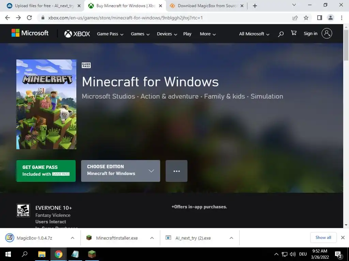The height and width of the screenshot is (261, 349).
Task: Open the Minecraft block taskbar icon
Action: coord(92,254)
